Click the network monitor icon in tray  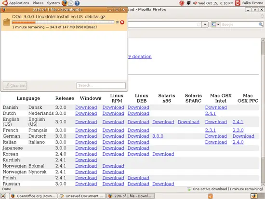tap(188, 3)
